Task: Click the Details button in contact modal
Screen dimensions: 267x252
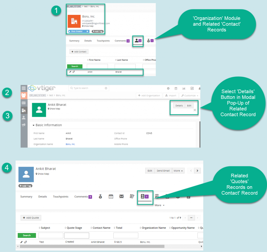Action: (179, 106)
